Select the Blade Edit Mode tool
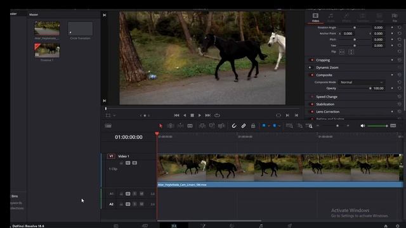The width and height of the screenshot is (406, 228). pyautogui.click(x=190, y=125)
